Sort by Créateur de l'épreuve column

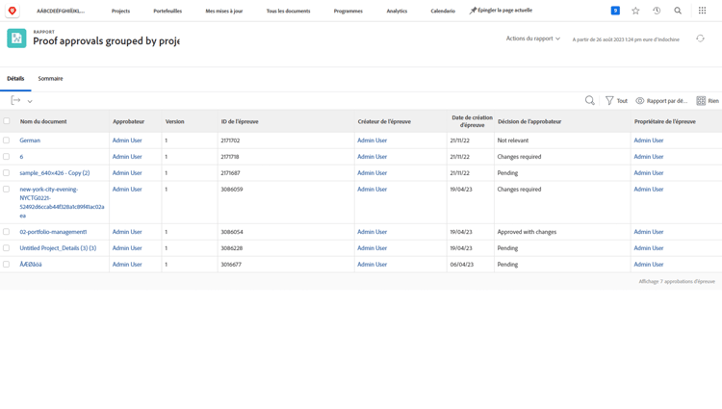[384, 121]
